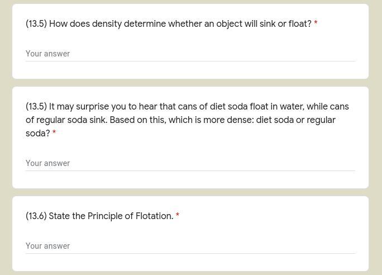Click the answer box for the Principle of Flotation
The image size is (382, 275).
(190, 246)
